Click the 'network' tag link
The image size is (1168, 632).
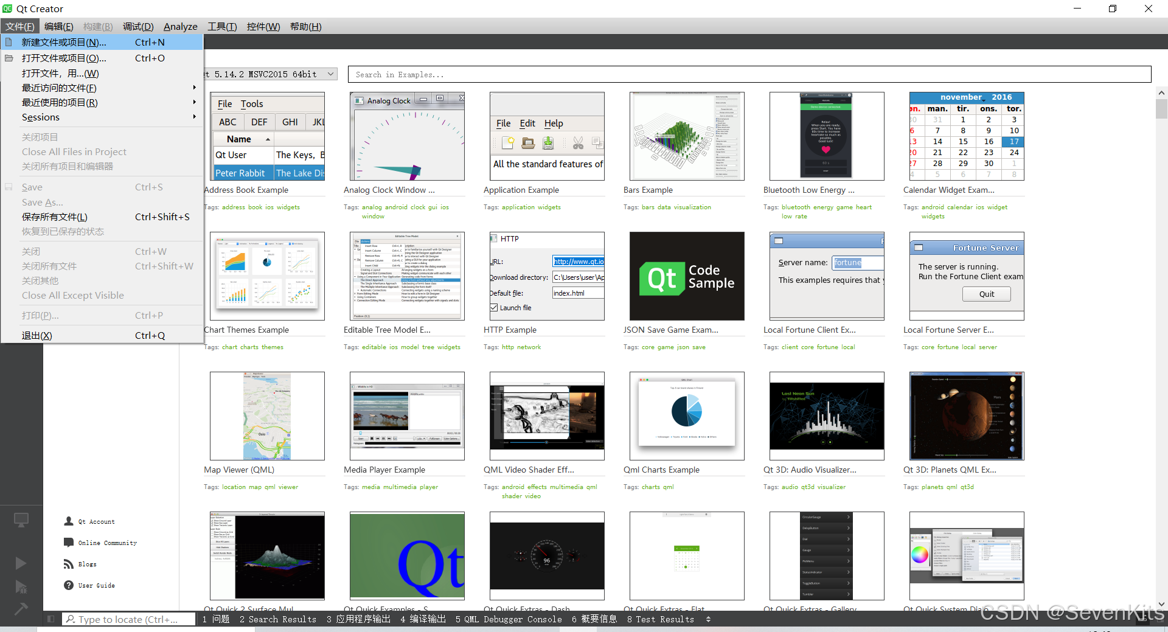(529, 347)
